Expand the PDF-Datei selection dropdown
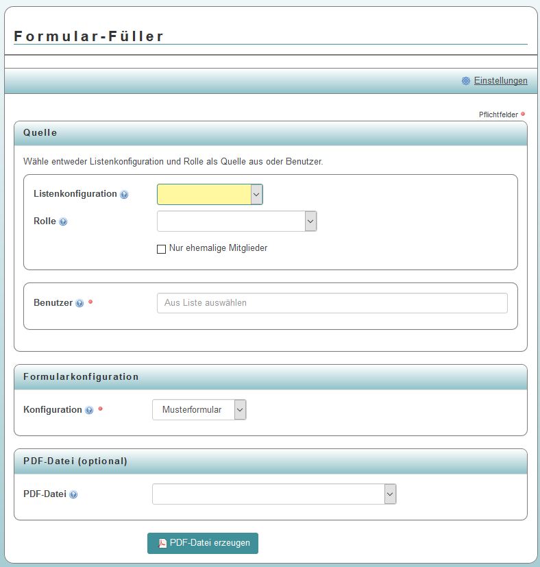Image resolution: width=540 pixels, height=567 pixels. tap(274, 494)
